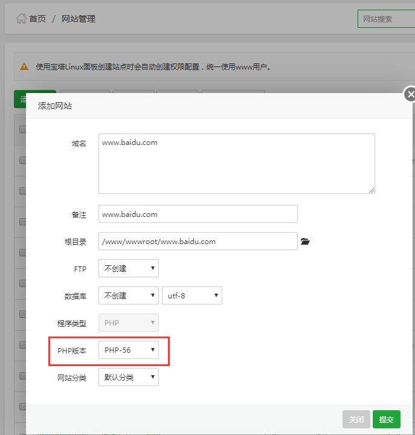Open the folder browser beside root directory
The width and height of the screenshot is (415, 435).
pos(305,242)
